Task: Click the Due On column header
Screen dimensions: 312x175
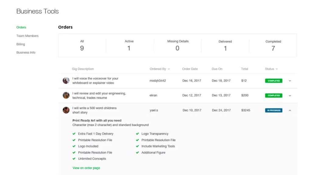Action: [217, 69]
